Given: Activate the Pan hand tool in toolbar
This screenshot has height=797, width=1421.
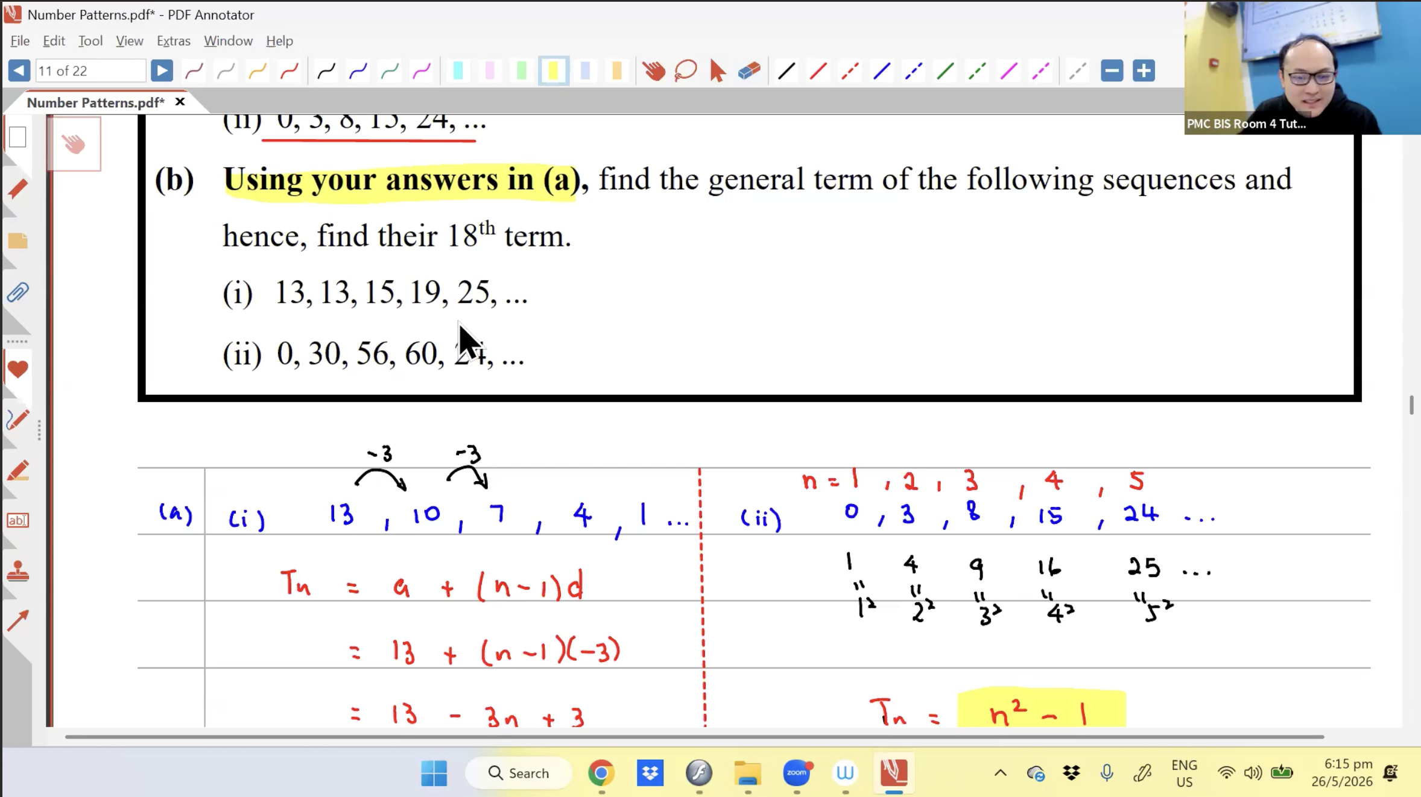Looking at the screenshot, I should coord(654,71).
